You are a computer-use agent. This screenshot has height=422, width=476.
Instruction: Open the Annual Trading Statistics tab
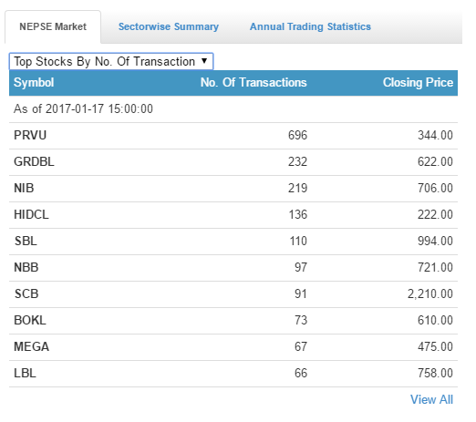[x=310, y=26]
